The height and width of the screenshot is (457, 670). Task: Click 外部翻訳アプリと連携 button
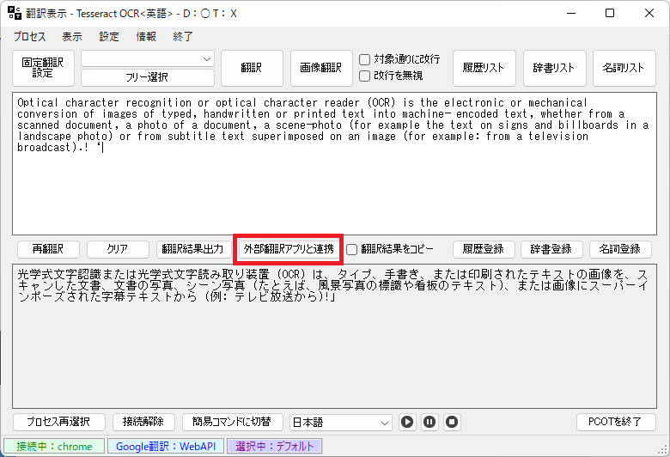coord(289,249)
